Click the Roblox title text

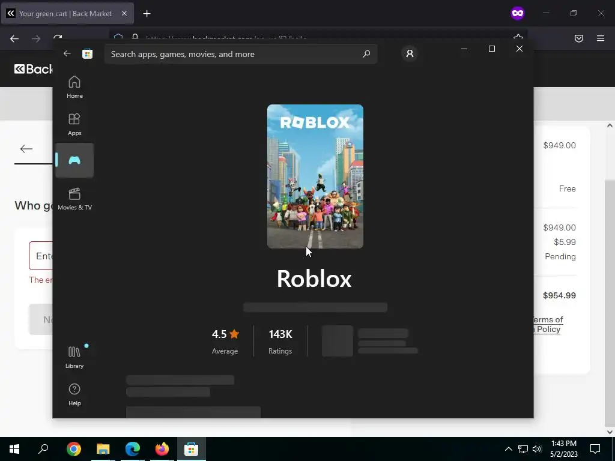(x=314, y=279)
